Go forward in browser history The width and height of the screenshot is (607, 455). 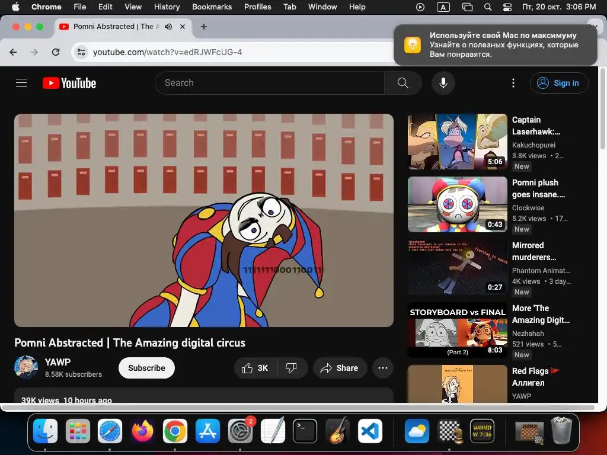click(x=34, y=52)
